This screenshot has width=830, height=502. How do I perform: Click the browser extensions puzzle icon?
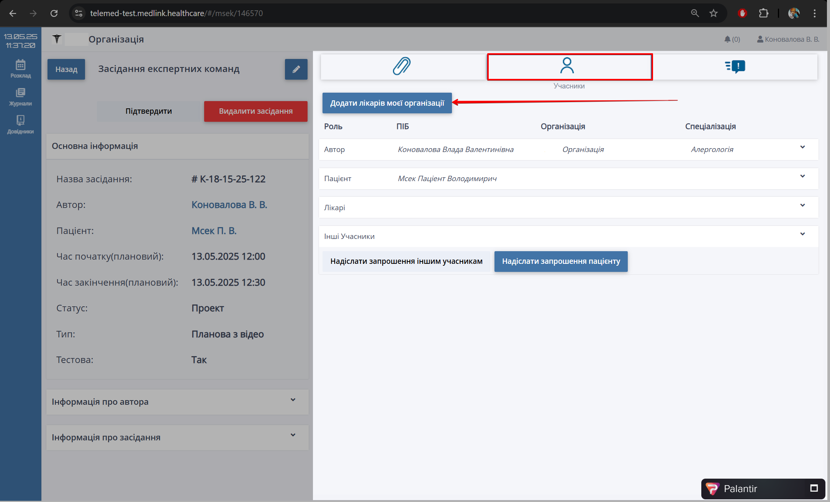(763, 13)
